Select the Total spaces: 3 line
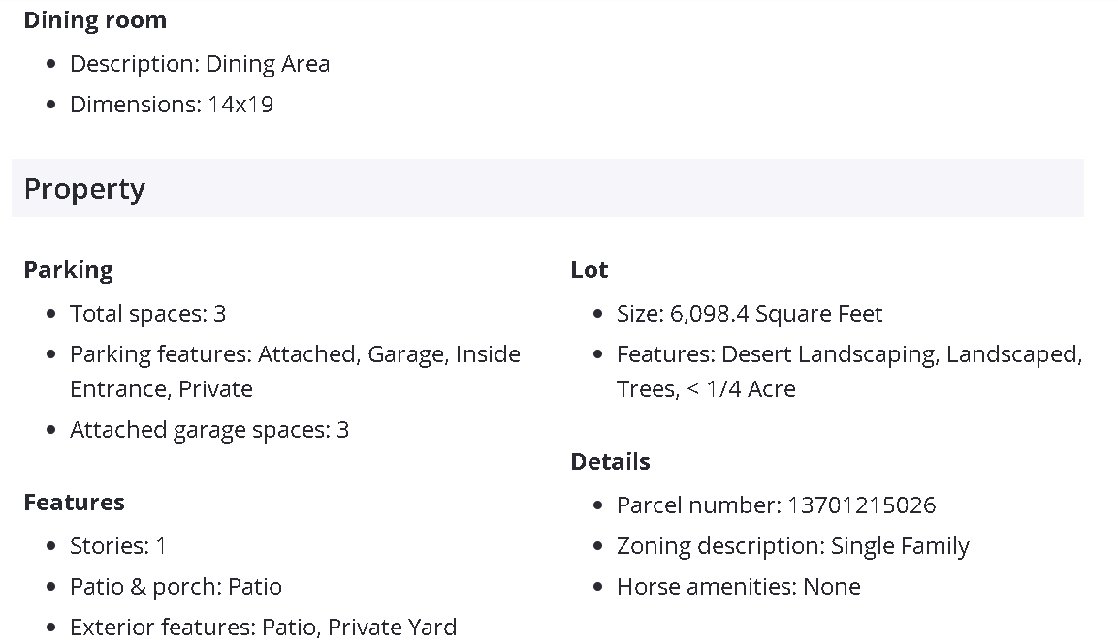The width and height of the screenshot is (1118, 643). pyautogui.click(x=147, y=314)
